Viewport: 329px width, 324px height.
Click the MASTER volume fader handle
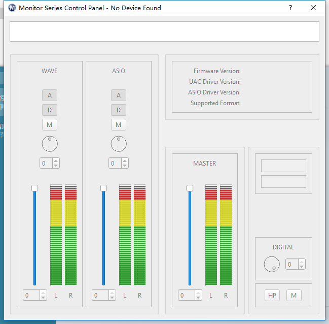coord(190,188)
